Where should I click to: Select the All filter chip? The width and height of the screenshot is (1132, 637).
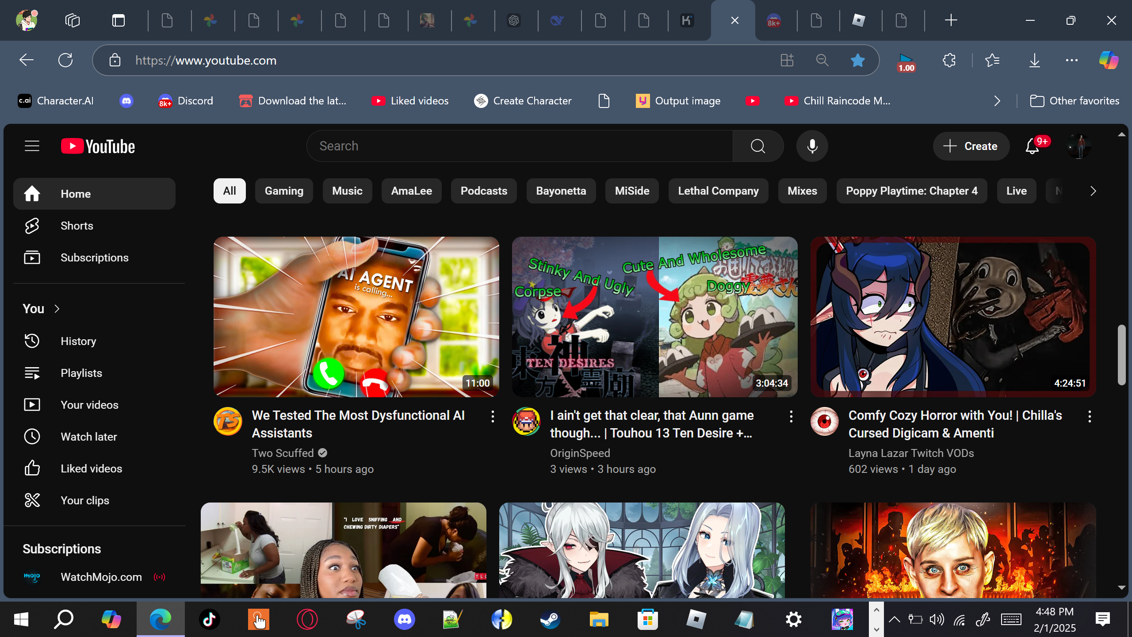[229, 191]
